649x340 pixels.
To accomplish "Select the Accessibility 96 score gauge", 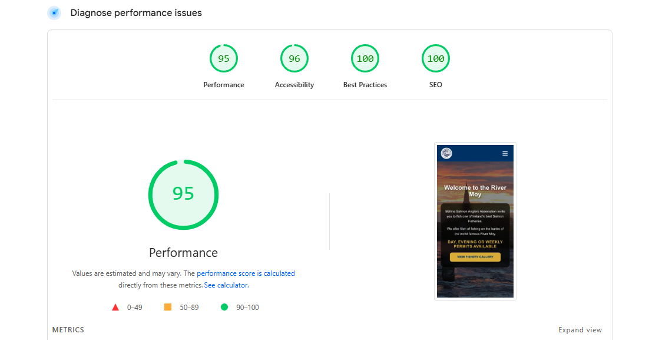I will 294,58.
